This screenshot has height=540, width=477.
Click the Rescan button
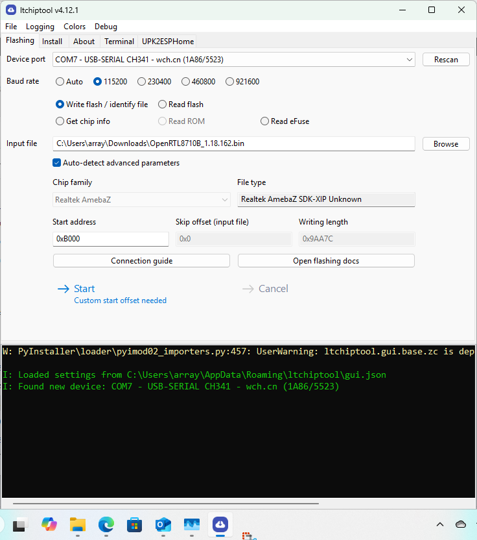[x=446, y=60]
